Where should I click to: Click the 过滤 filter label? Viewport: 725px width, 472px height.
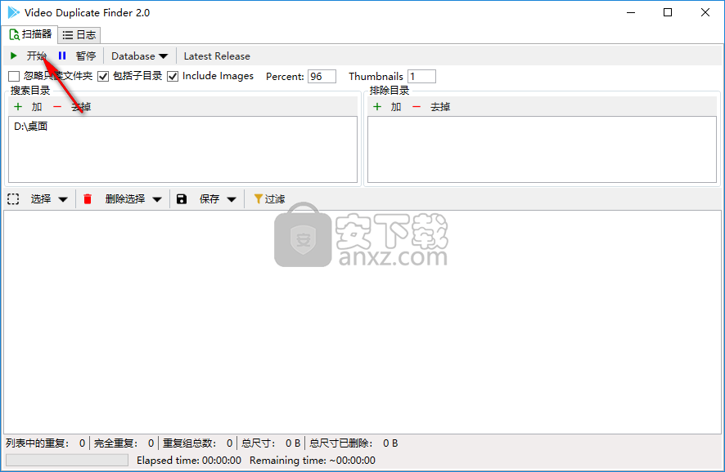click(x=275, y=199)
